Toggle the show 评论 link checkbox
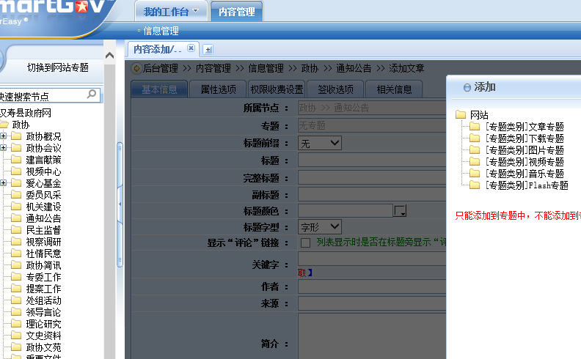This screenshot has height=359, width=581. pos(305,243)
